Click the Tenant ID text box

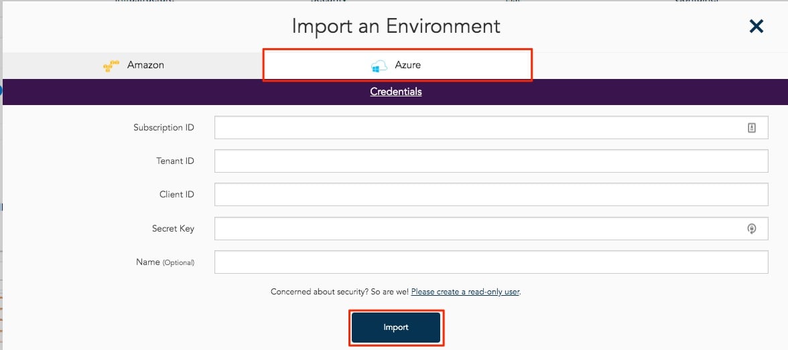click(x=491, y=161)
